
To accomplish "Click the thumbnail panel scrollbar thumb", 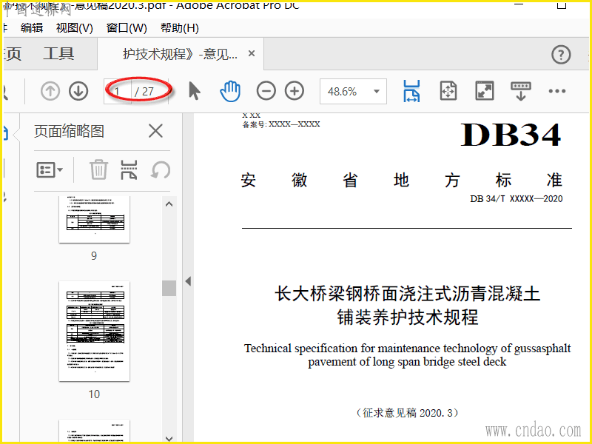I will pyautogui.click(x=169, y=288).
